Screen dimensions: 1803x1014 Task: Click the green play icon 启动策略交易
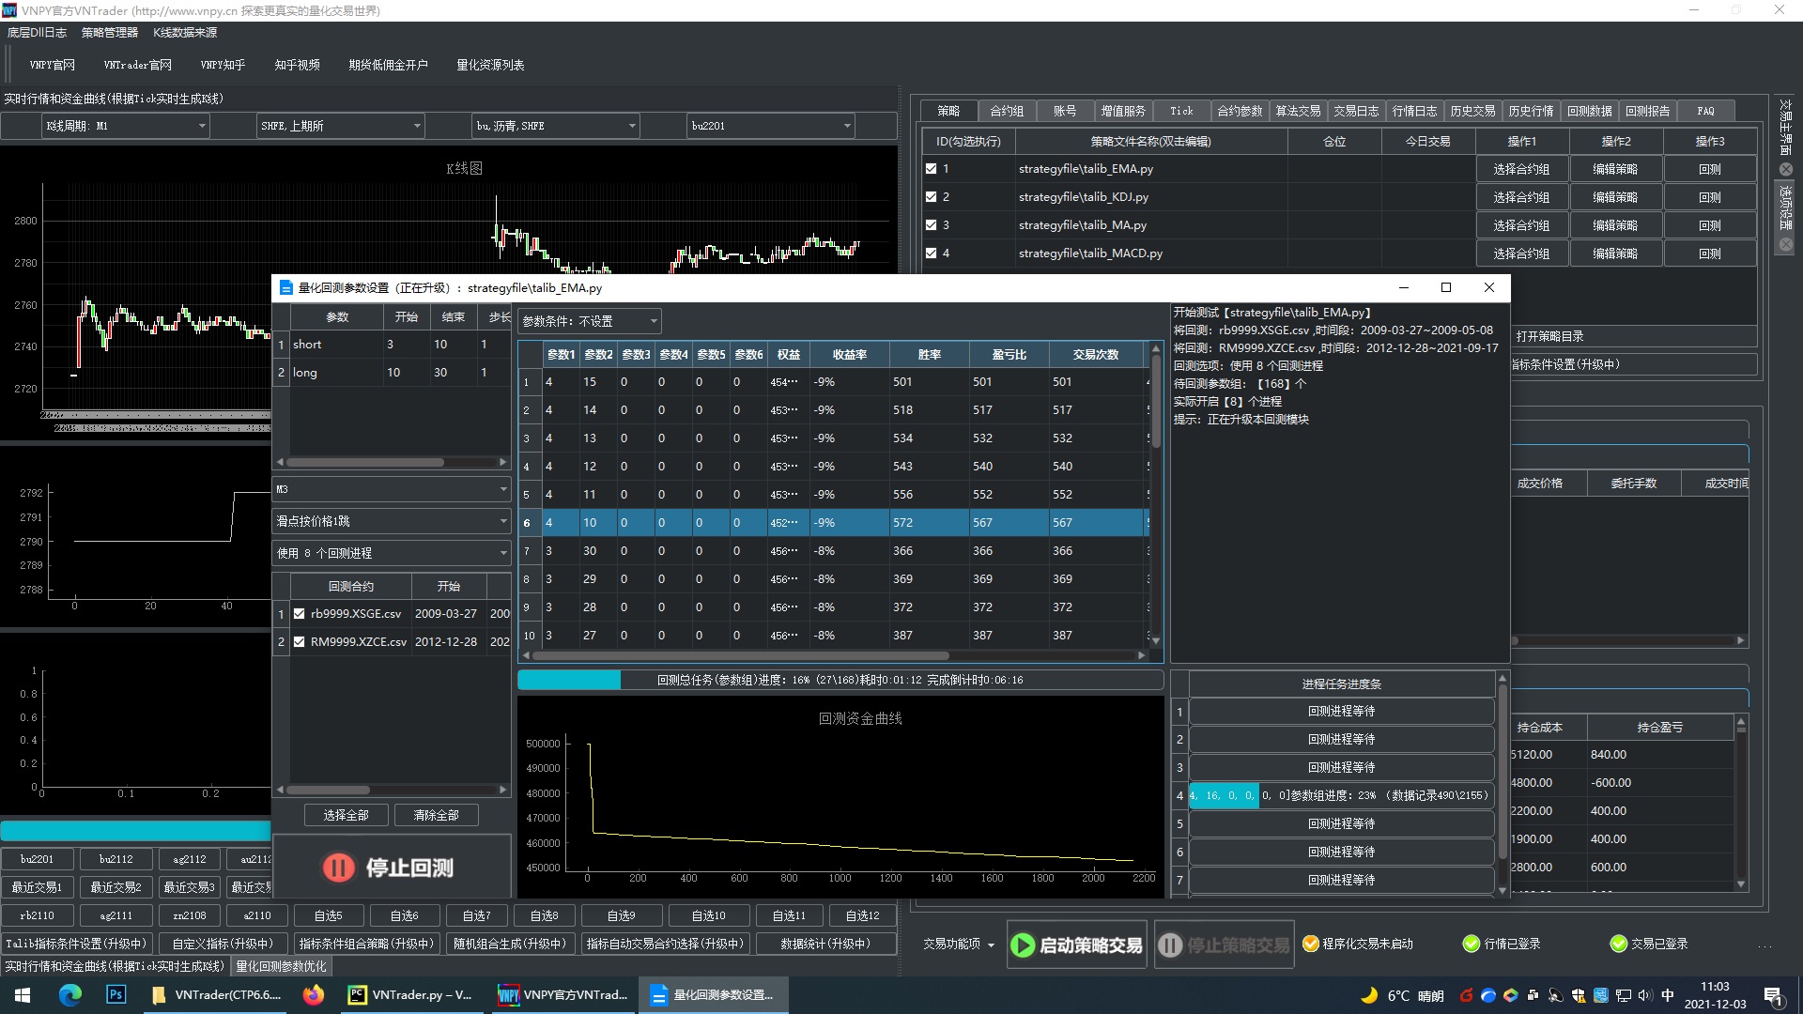(x=1023, y=945)
